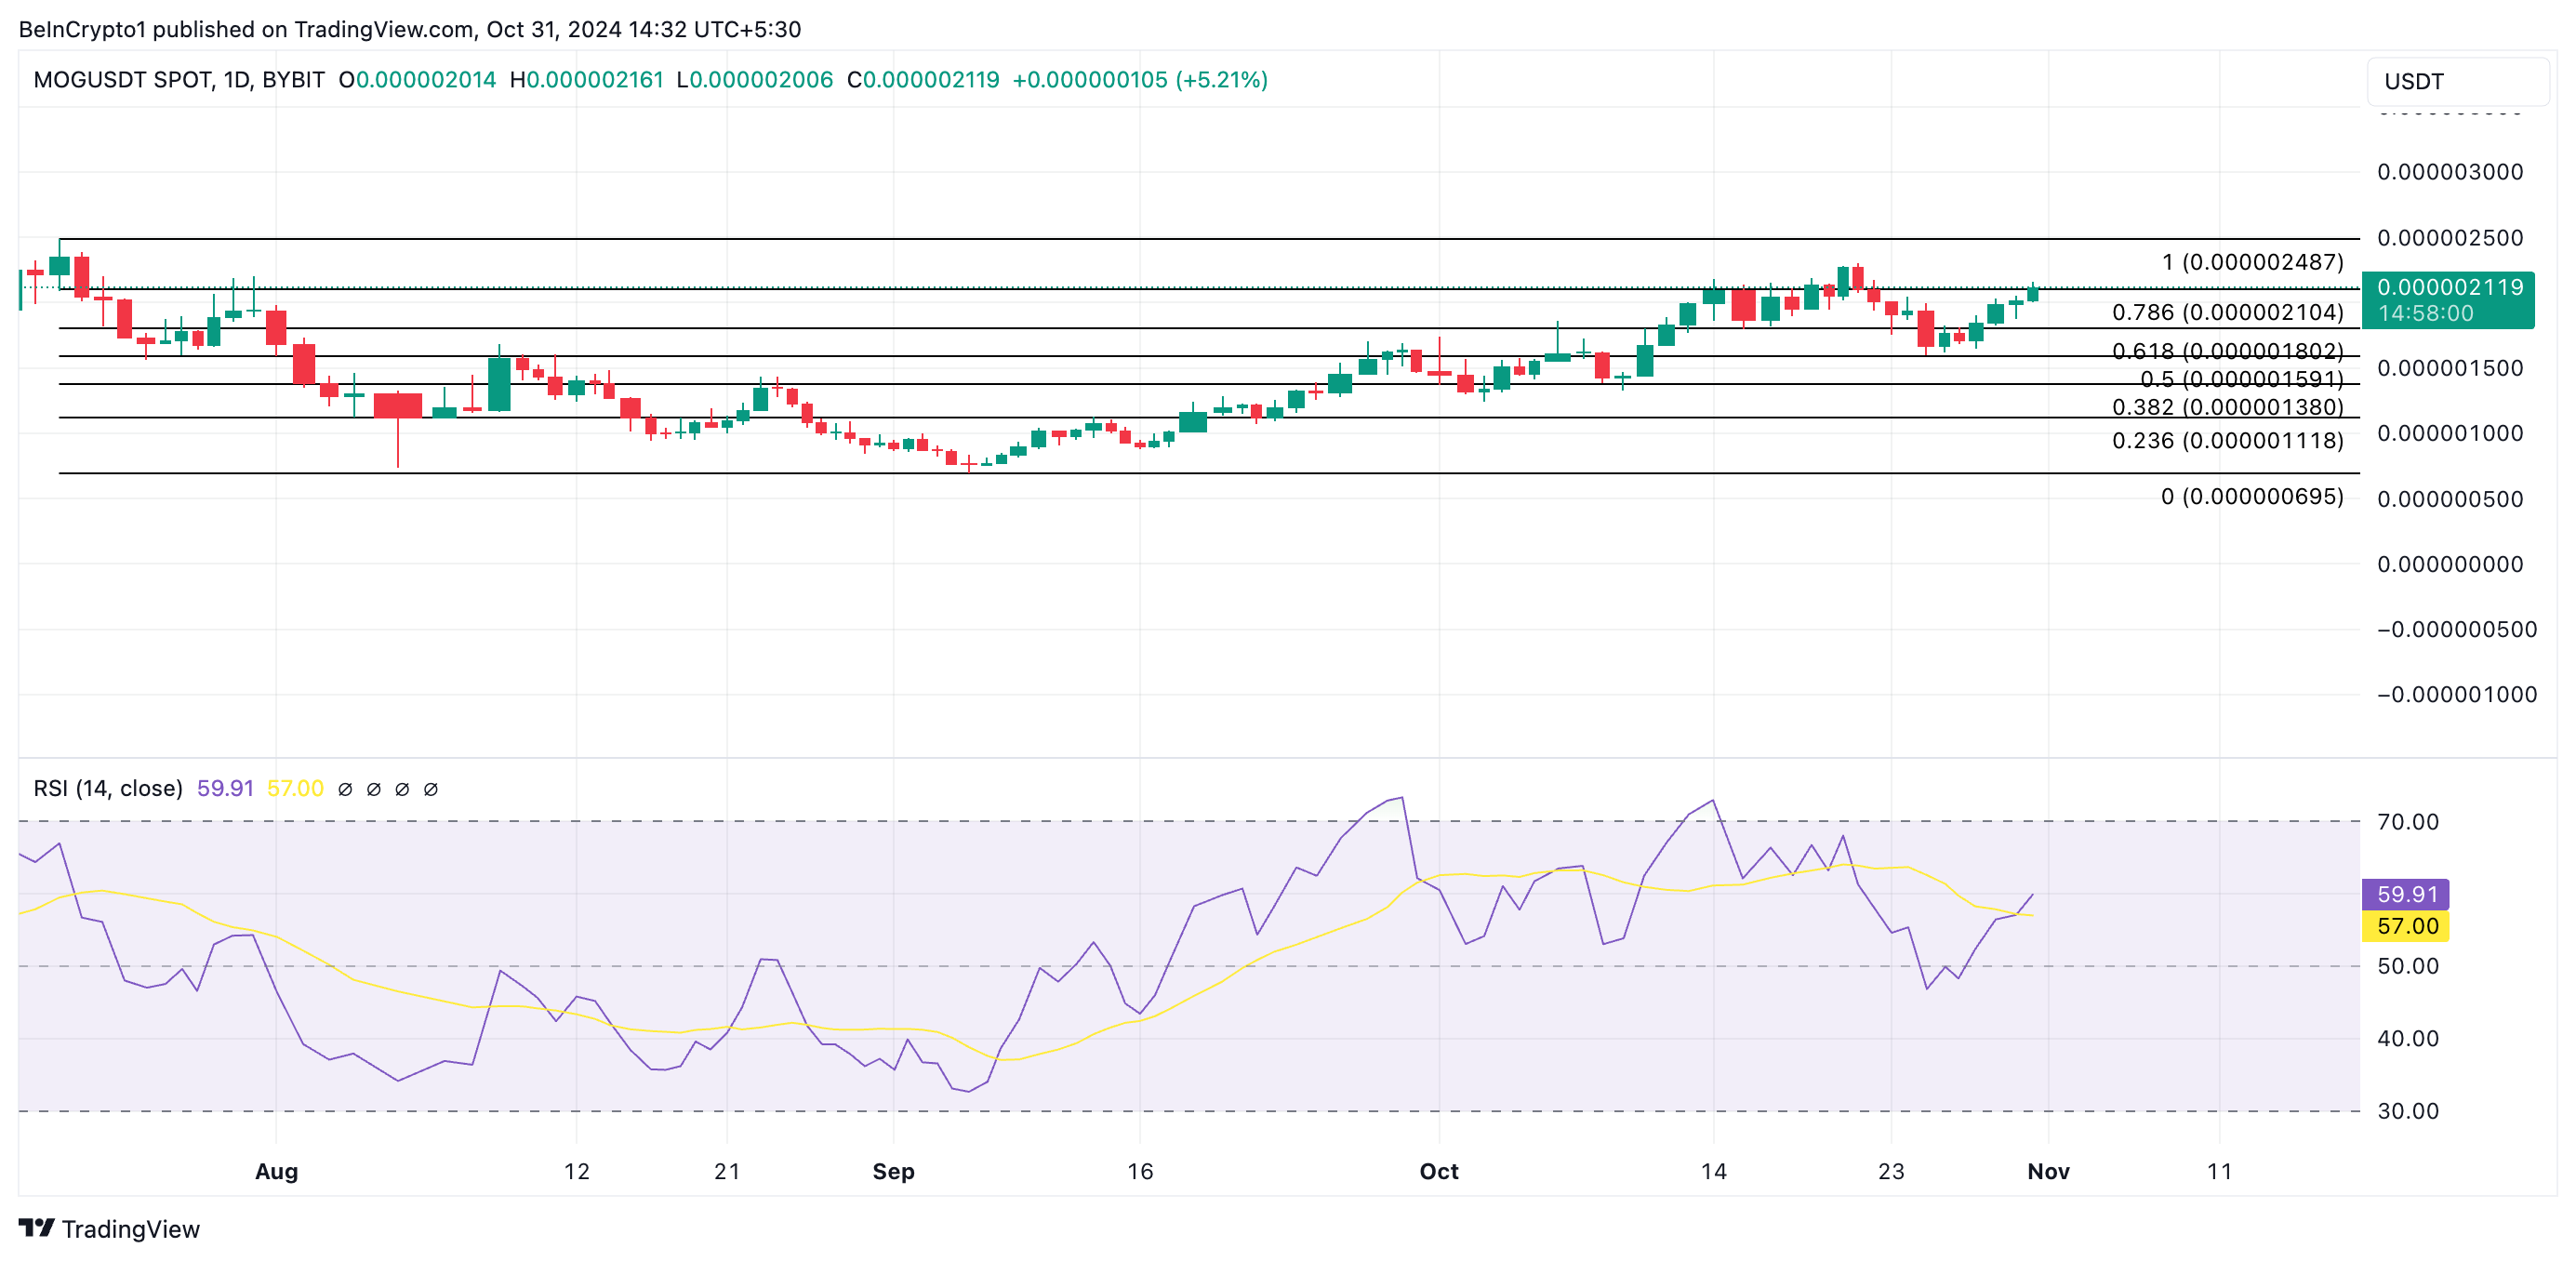Click the second ∅ symbol in RSI legend

tap(374, 789)
